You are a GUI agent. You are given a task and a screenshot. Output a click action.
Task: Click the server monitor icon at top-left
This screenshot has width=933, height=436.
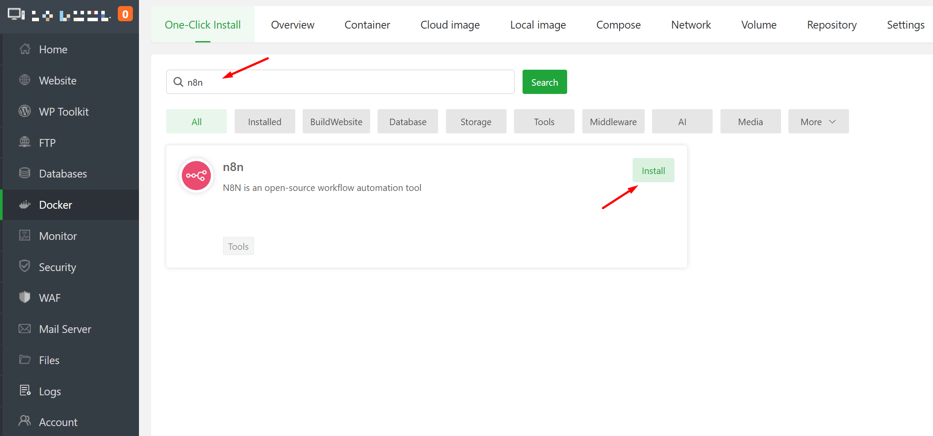click(16, 15)
